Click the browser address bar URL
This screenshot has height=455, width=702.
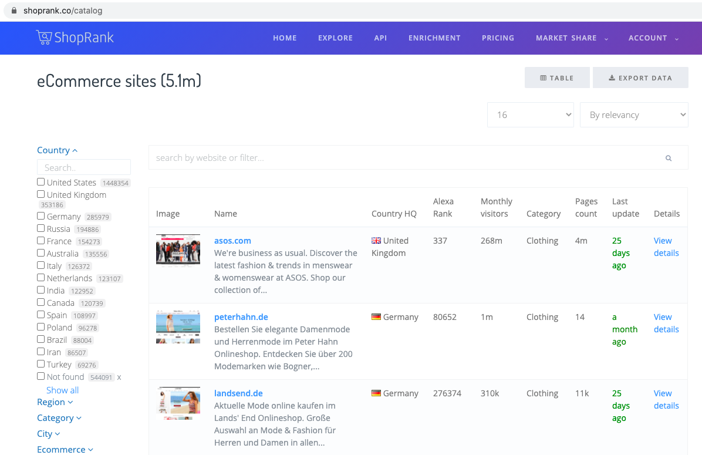pos(63,11)
